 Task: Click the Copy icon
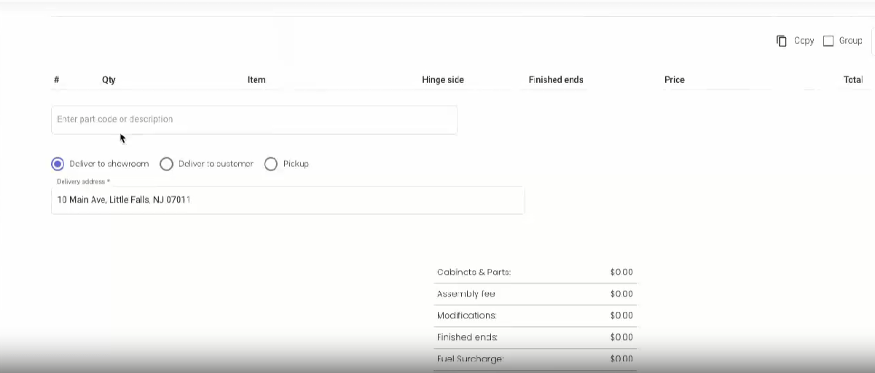click(x=782, y=41)
